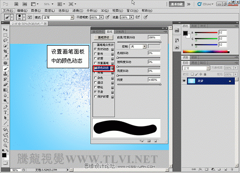240x173 pixels.
Task: Launch Mini Bridge icon
Action: tap(25, 4)
